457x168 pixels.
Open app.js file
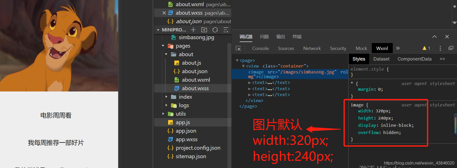coord(183,122)
